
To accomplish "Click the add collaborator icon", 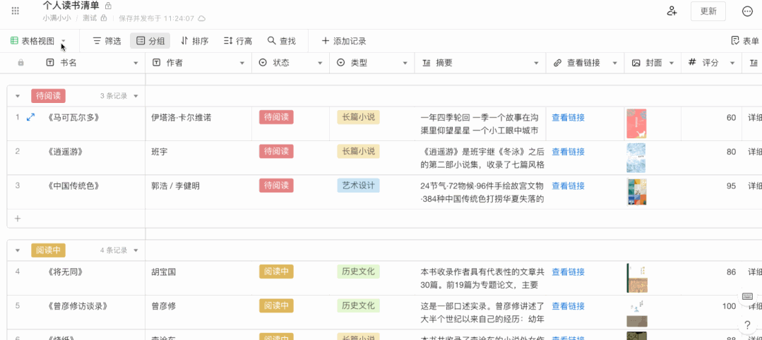I will (x=672, y=11).
